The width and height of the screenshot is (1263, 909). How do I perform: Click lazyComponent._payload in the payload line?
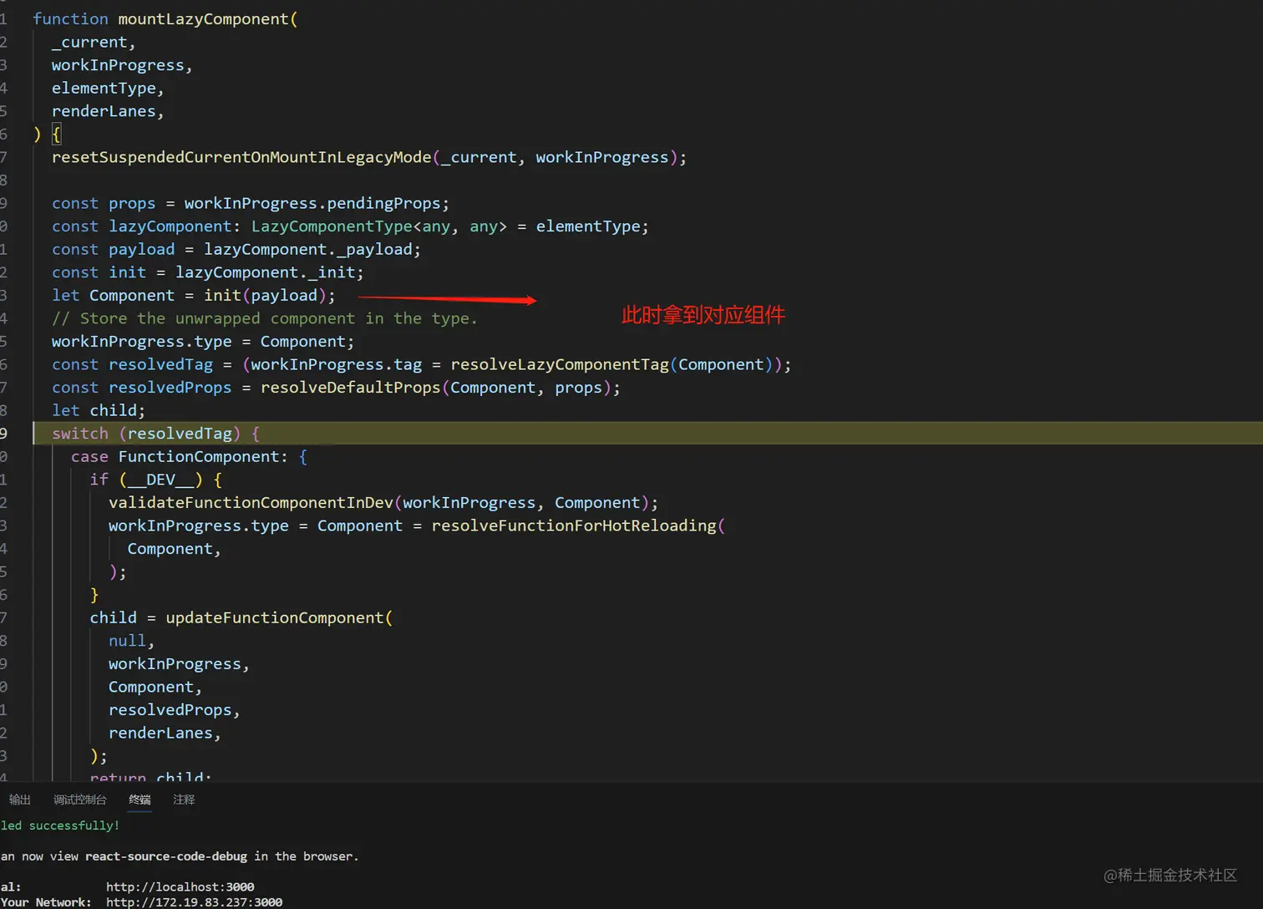click(x=308, y=249)
